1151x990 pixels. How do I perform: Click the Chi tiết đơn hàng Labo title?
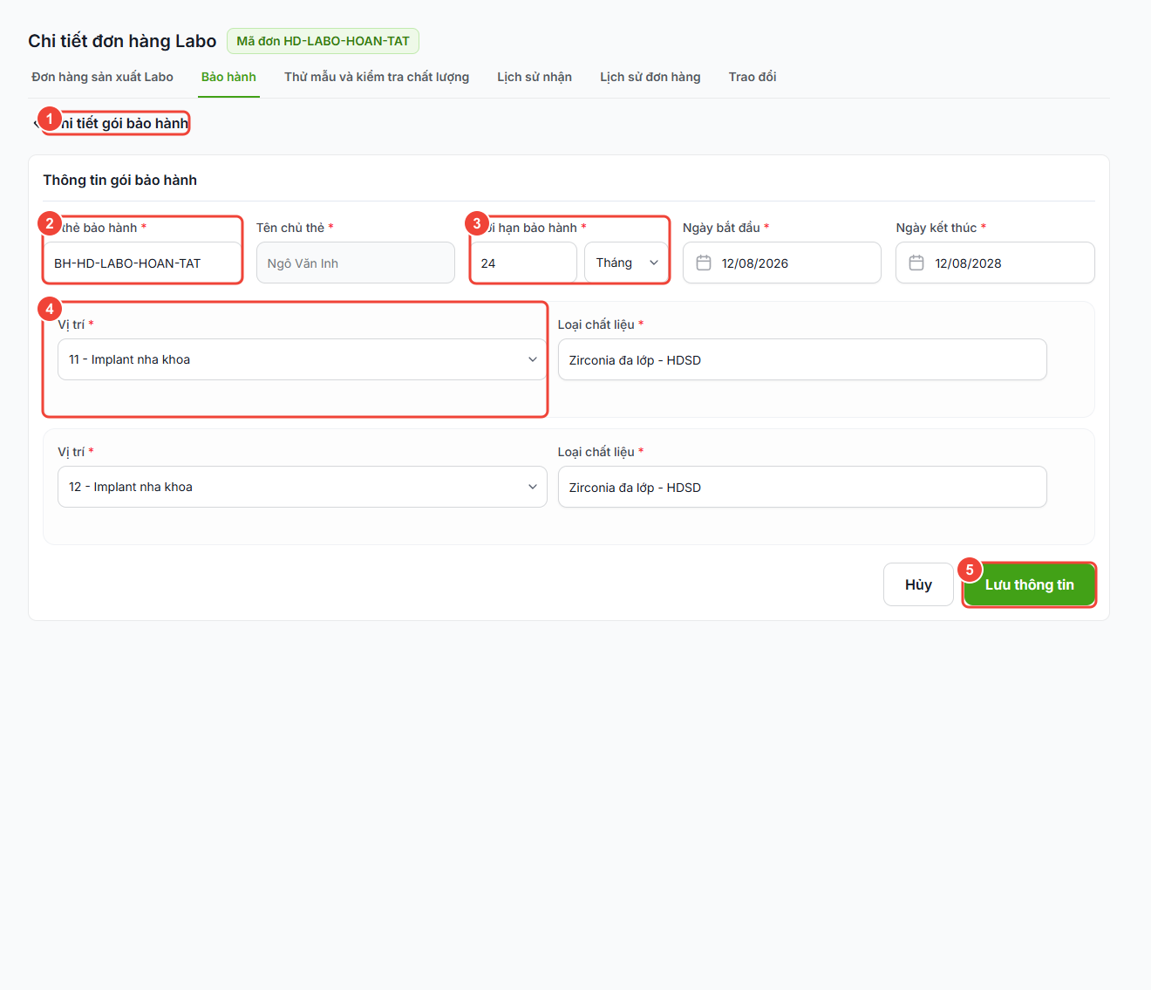point(122,41)
